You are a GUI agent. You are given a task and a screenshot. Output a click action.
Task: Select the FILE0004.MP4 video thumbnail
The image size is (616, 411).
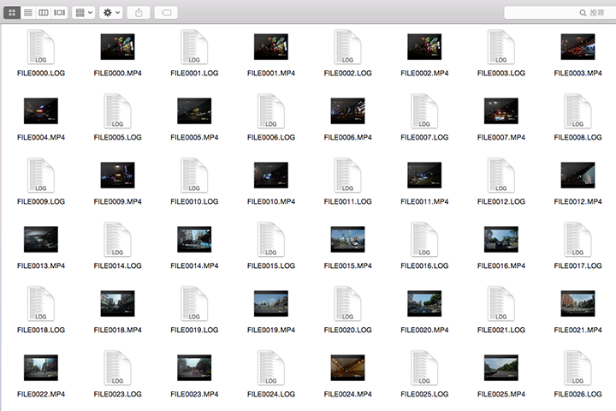(x=41, y=111)
